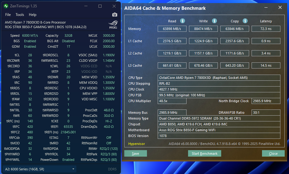Open the Help menu in ZenTimings
The height and width of the screenshot is (174, 289).
pyautogui.click(x=33, y=15)
